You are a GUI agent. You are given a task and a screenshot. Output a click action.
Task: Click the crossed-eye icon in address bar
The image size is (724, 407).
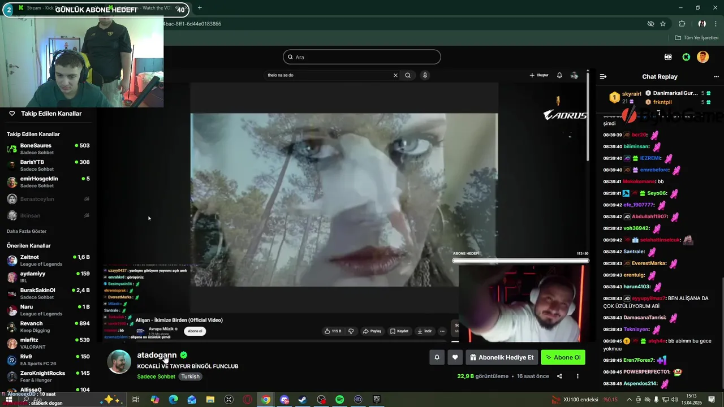pos(650,24)
